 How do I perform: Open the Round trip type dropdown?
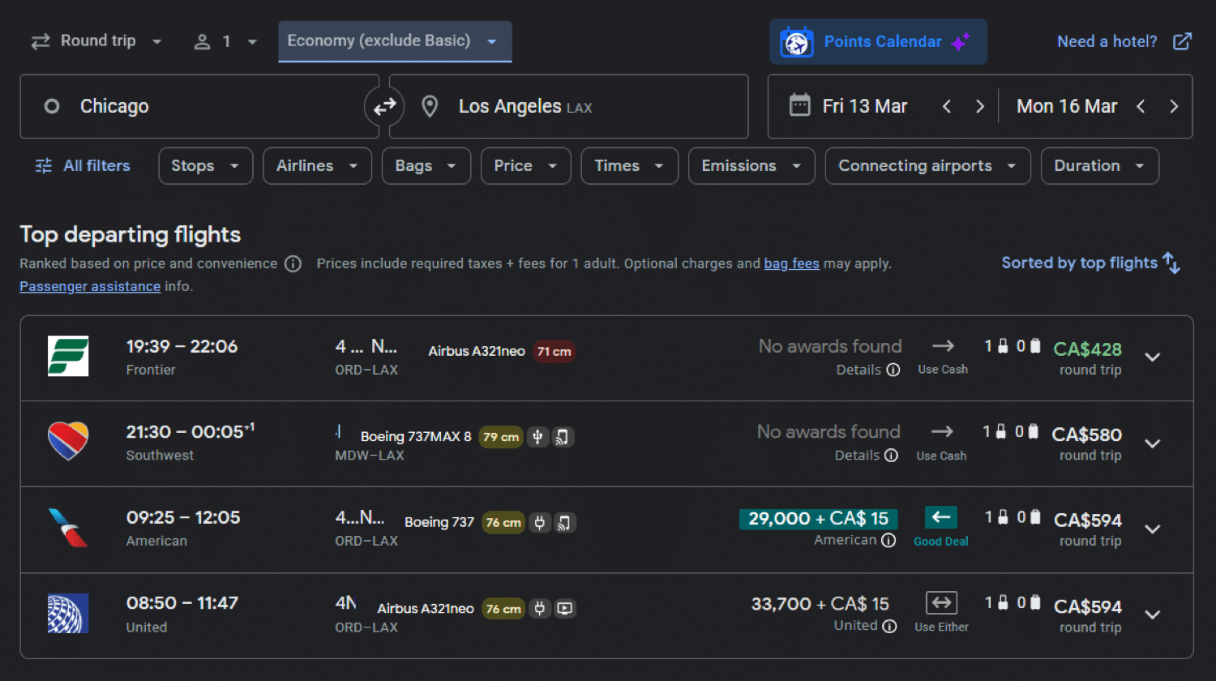[x=96, y=41]
